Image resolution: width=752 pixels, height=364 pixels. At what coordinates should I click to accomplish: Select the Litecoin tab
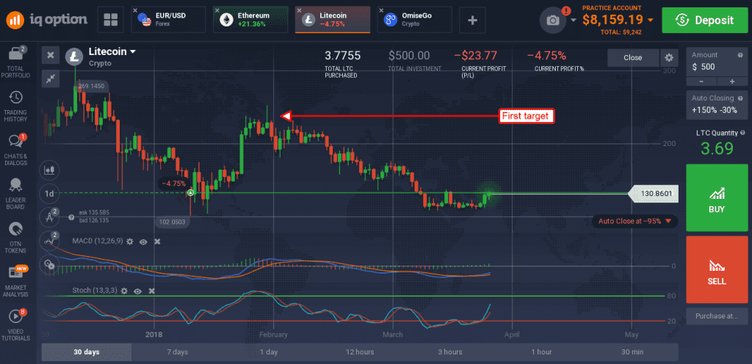[x=333, y=20]
